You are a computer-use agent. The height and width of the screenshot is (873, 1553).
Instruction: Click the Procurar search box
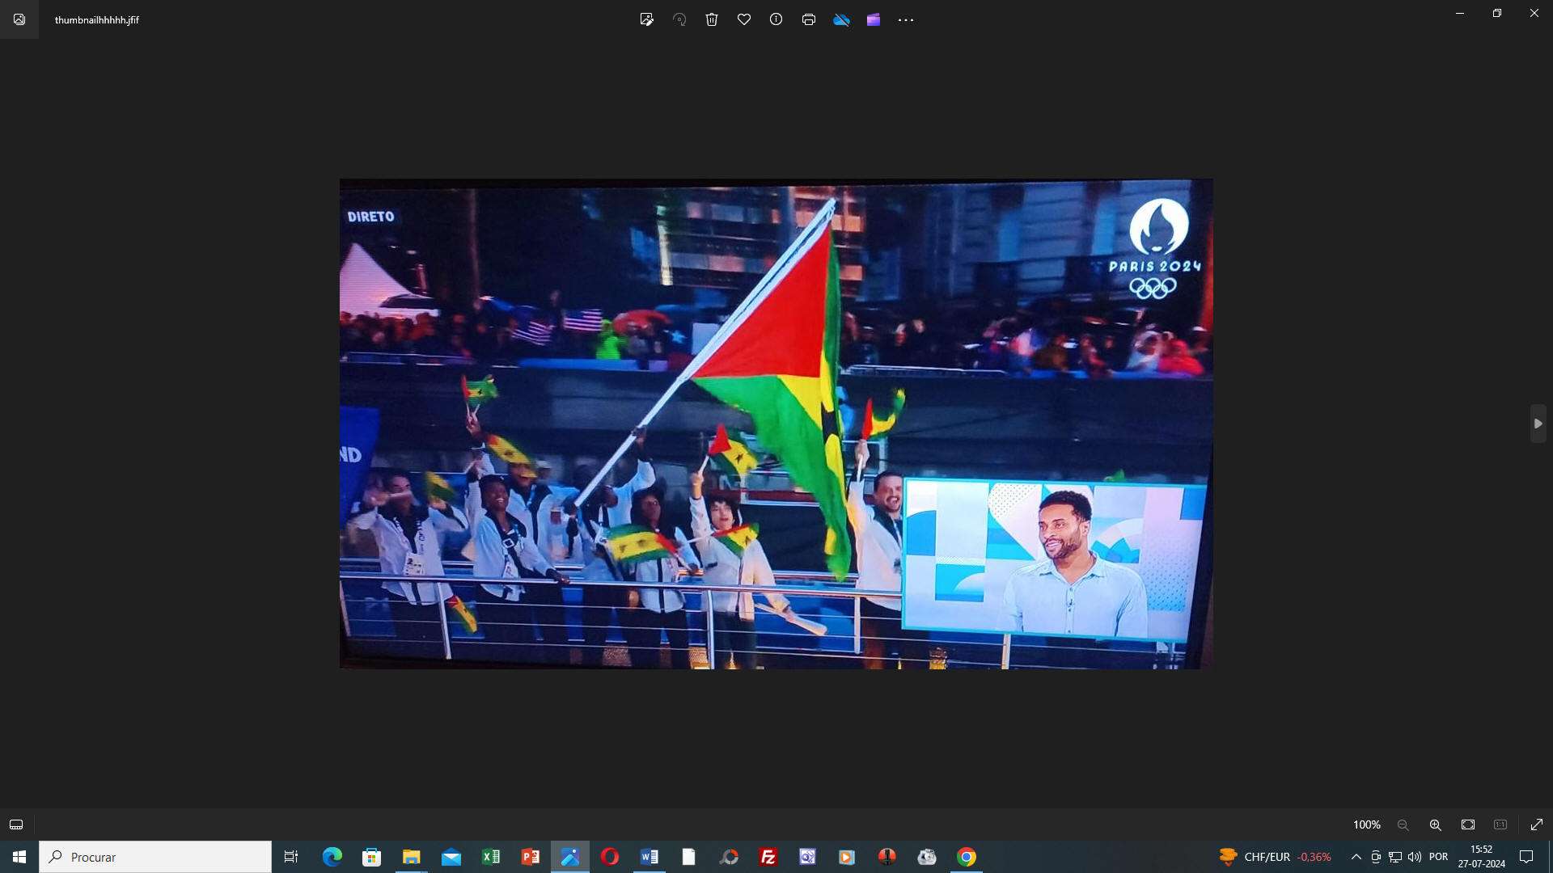[x=155, y=857]
